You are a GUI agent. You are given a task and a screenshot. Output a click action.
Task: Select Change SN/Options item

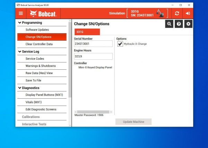coord(42,37)
